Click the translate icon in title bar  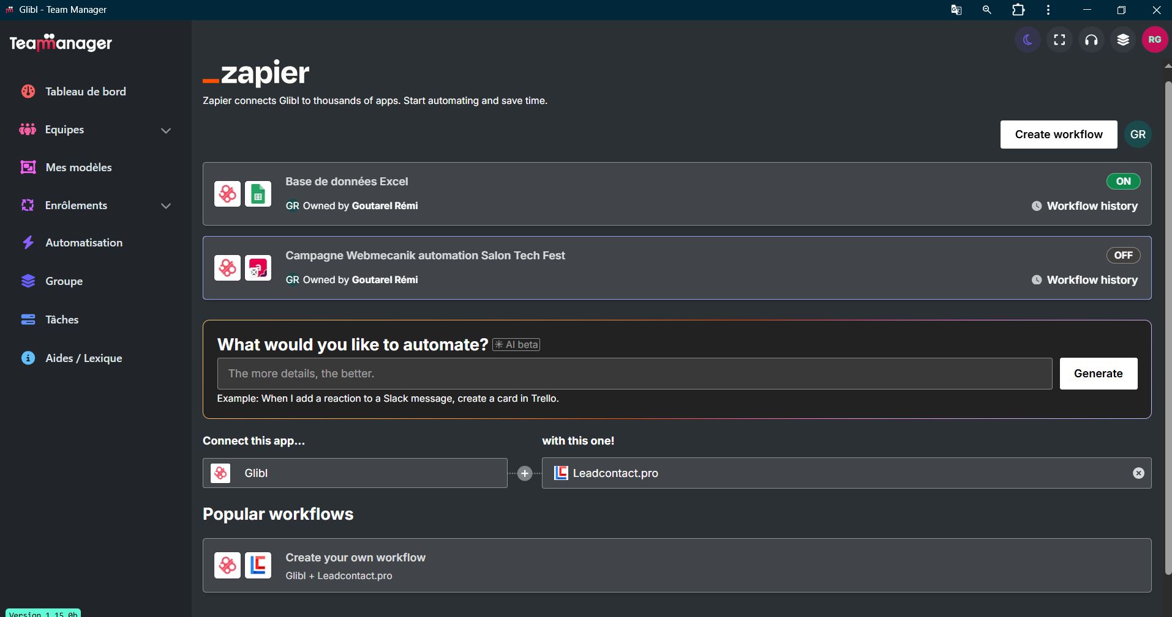(x=956, y=10)
